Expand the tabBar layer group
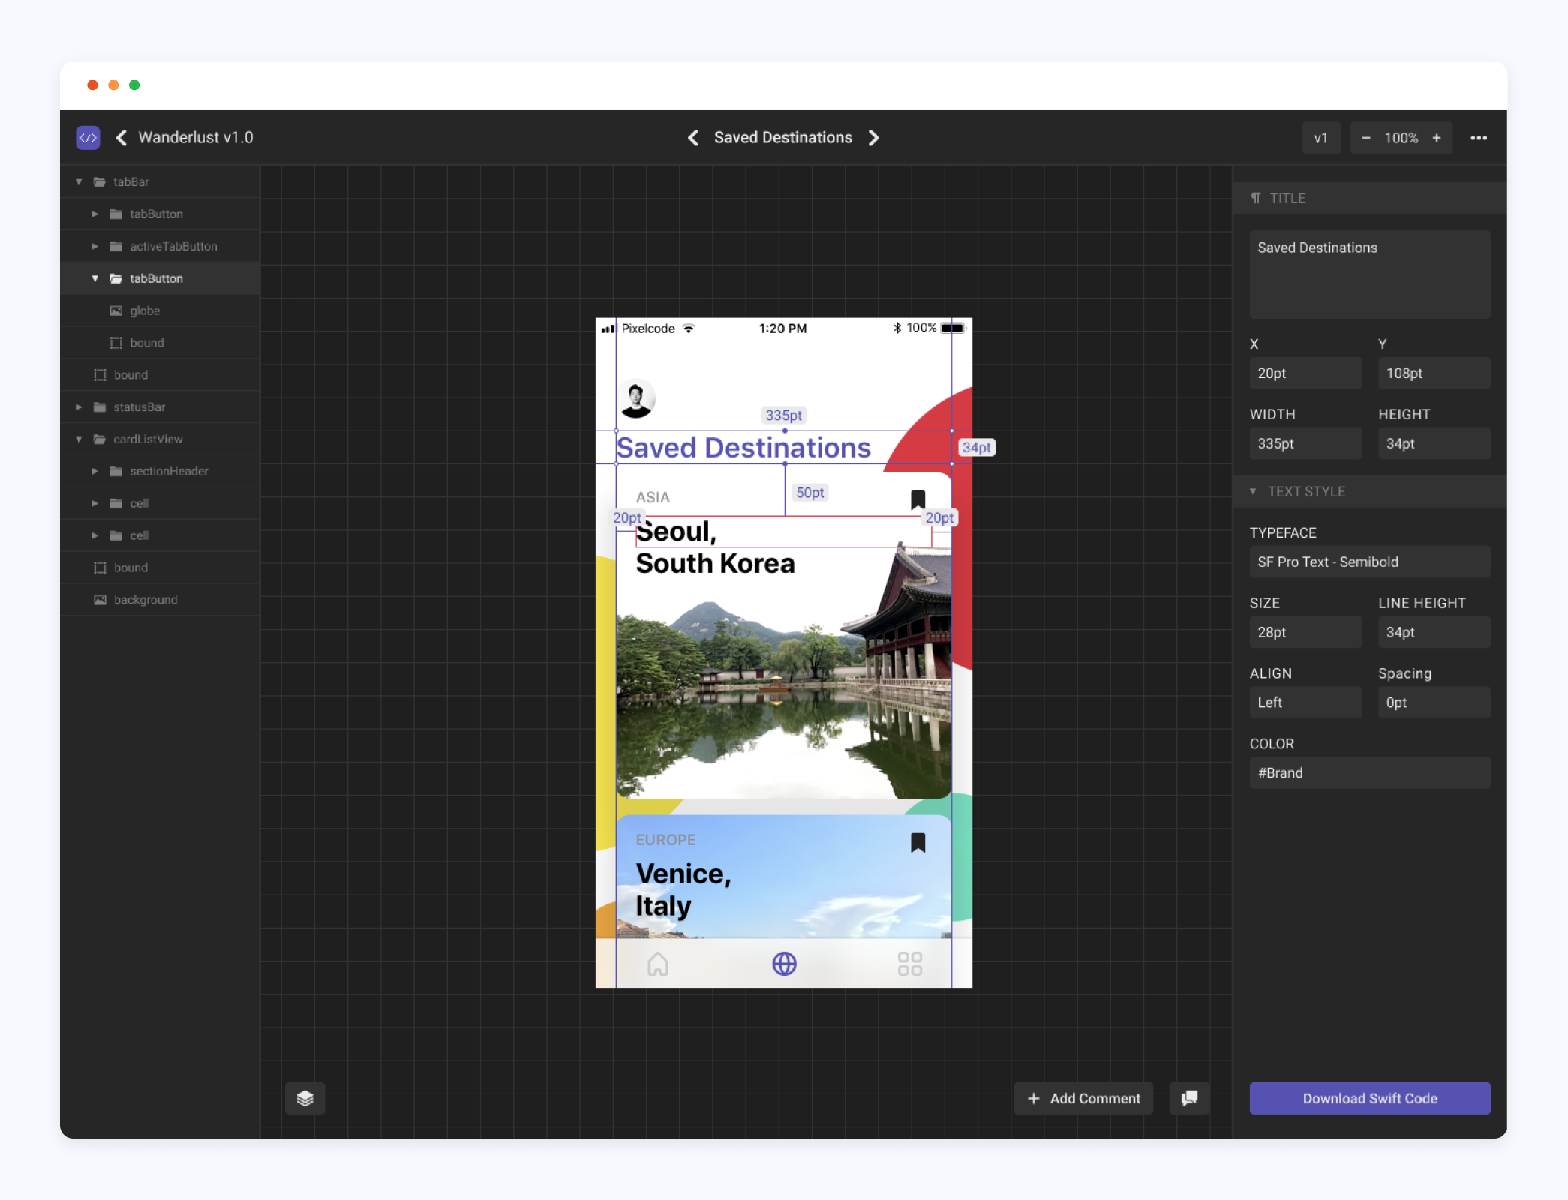The image size is (1568, 1200). pos(80,180)
